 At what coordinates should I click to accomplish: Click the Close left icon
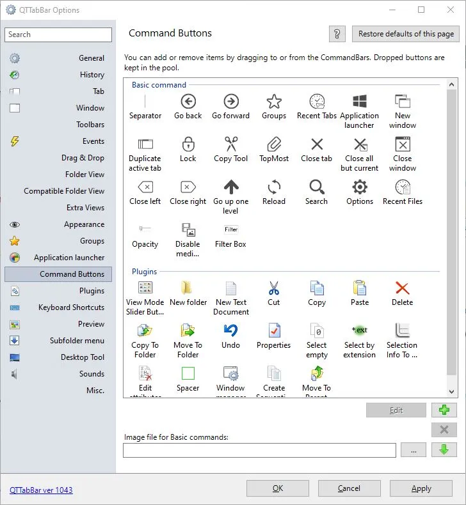coord(145,187)
